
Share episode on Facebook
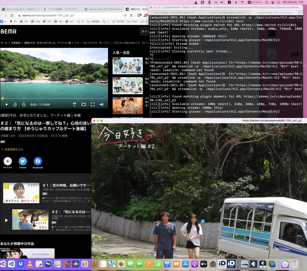[38, 161]
